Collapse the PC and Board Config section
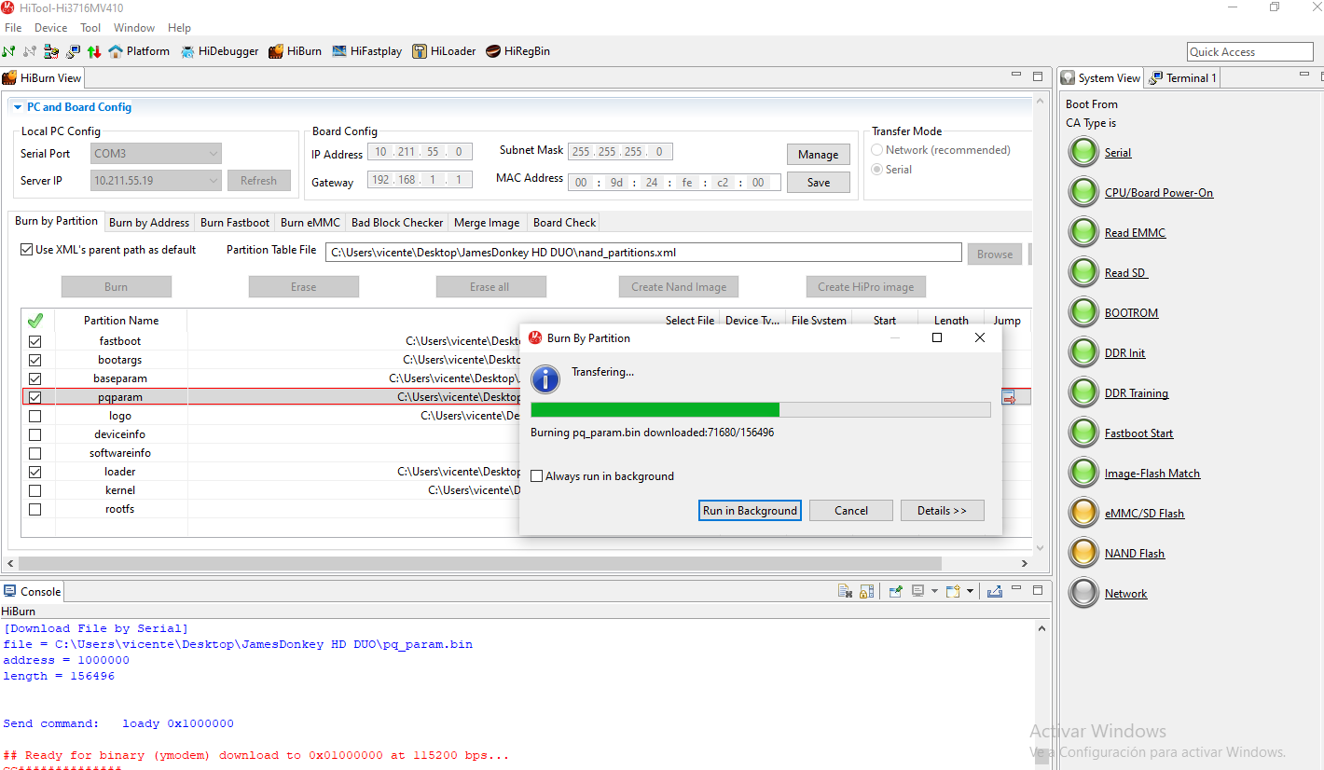This screenshot has width=1324, height=770. (x=18, y=107)
